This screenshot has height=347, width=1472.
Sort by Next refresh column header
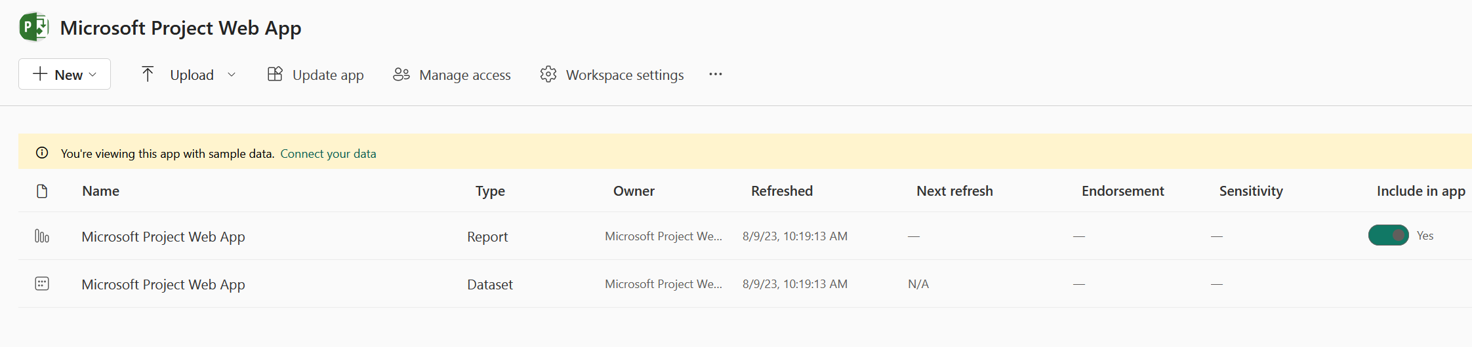point(954,191)
